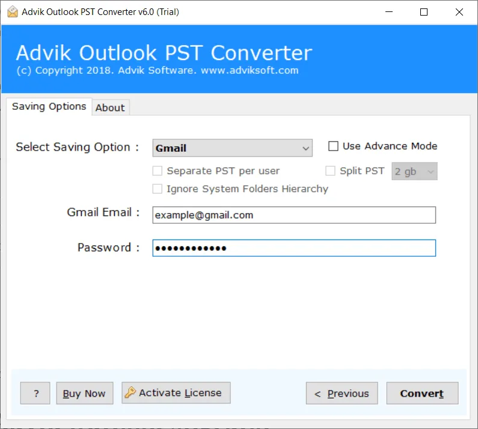Image resolution: width=478 pixels, height=429 pixels.
Task: Click the copyright 2018 Advik Software text
Action: 158,70
